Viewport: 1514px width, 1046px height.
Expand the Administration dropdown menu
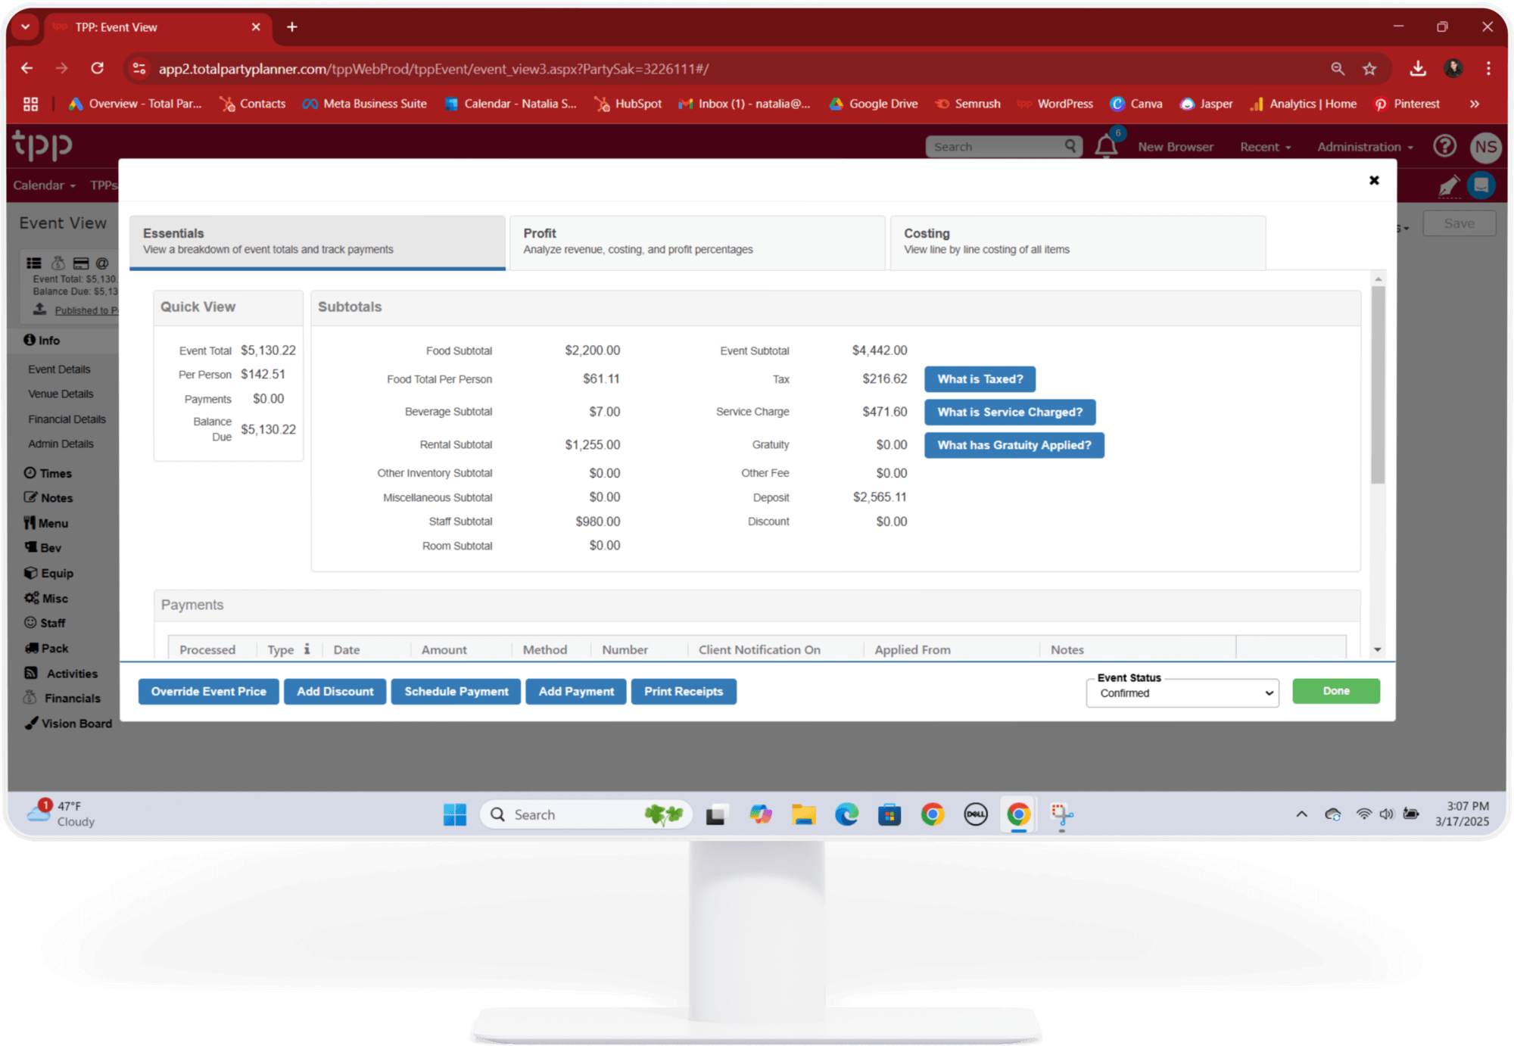pyautogui.click(x=1364, y=146)
